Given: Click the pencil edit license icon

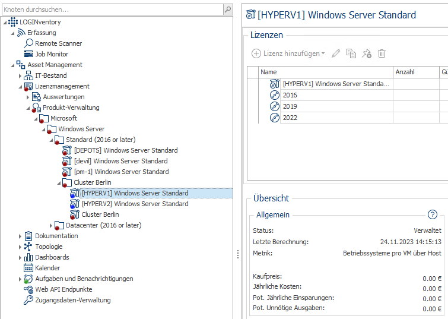Looking at the screenshot, I should 336,53.
